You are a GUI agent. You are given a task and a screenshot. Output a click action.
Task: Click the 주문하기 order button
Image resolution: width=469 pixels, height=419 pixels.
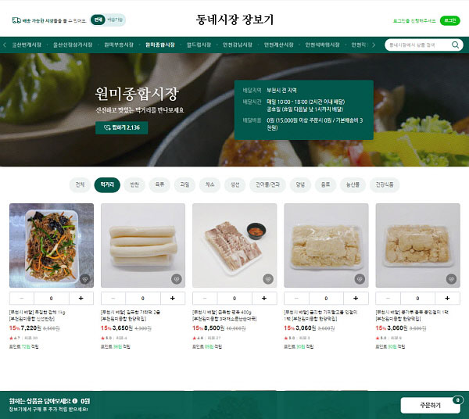pyautogui.click(x=430, y=405)
